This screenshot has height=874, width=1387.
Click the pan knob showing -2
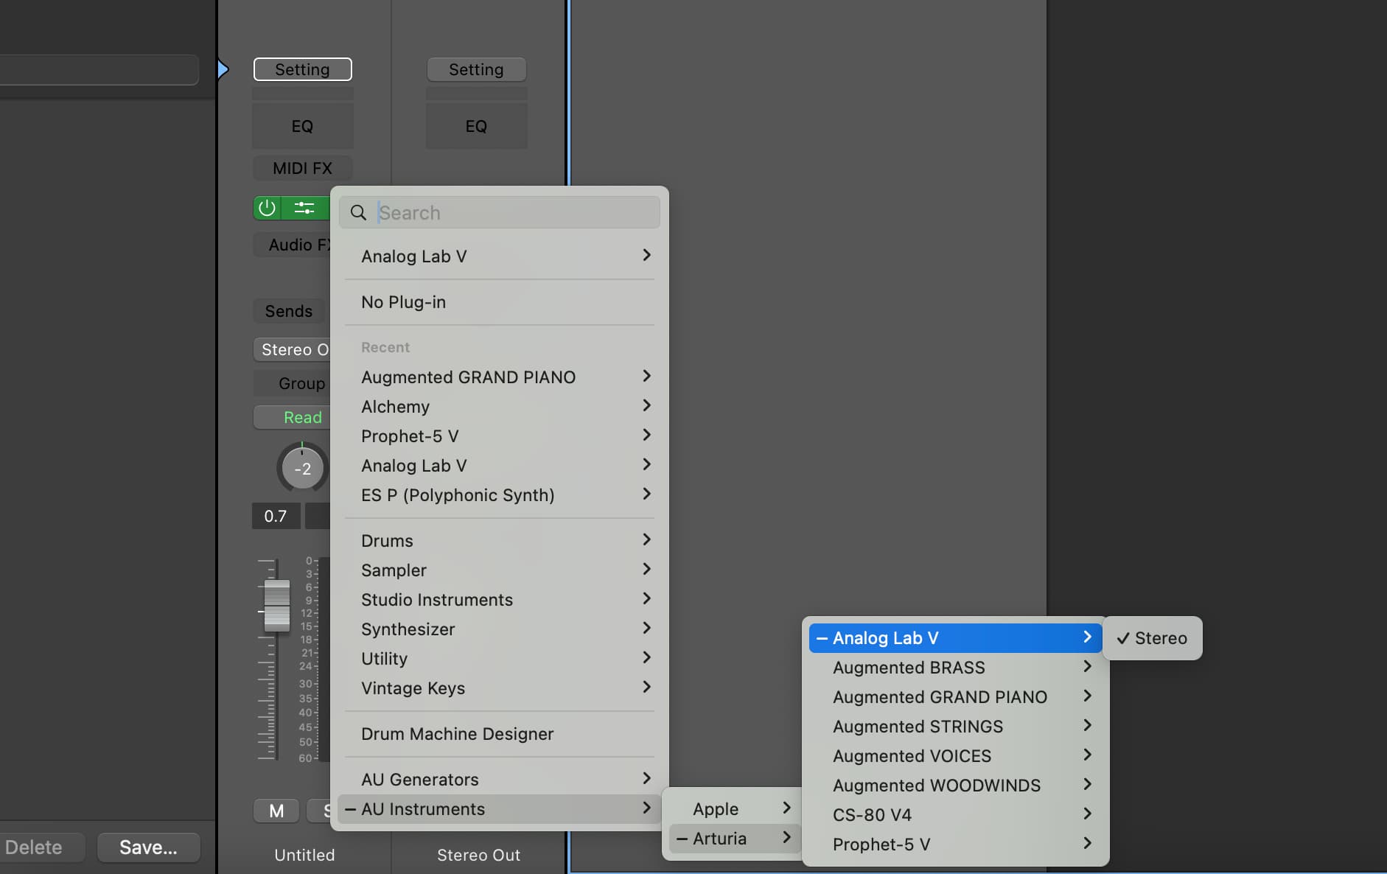303,468
